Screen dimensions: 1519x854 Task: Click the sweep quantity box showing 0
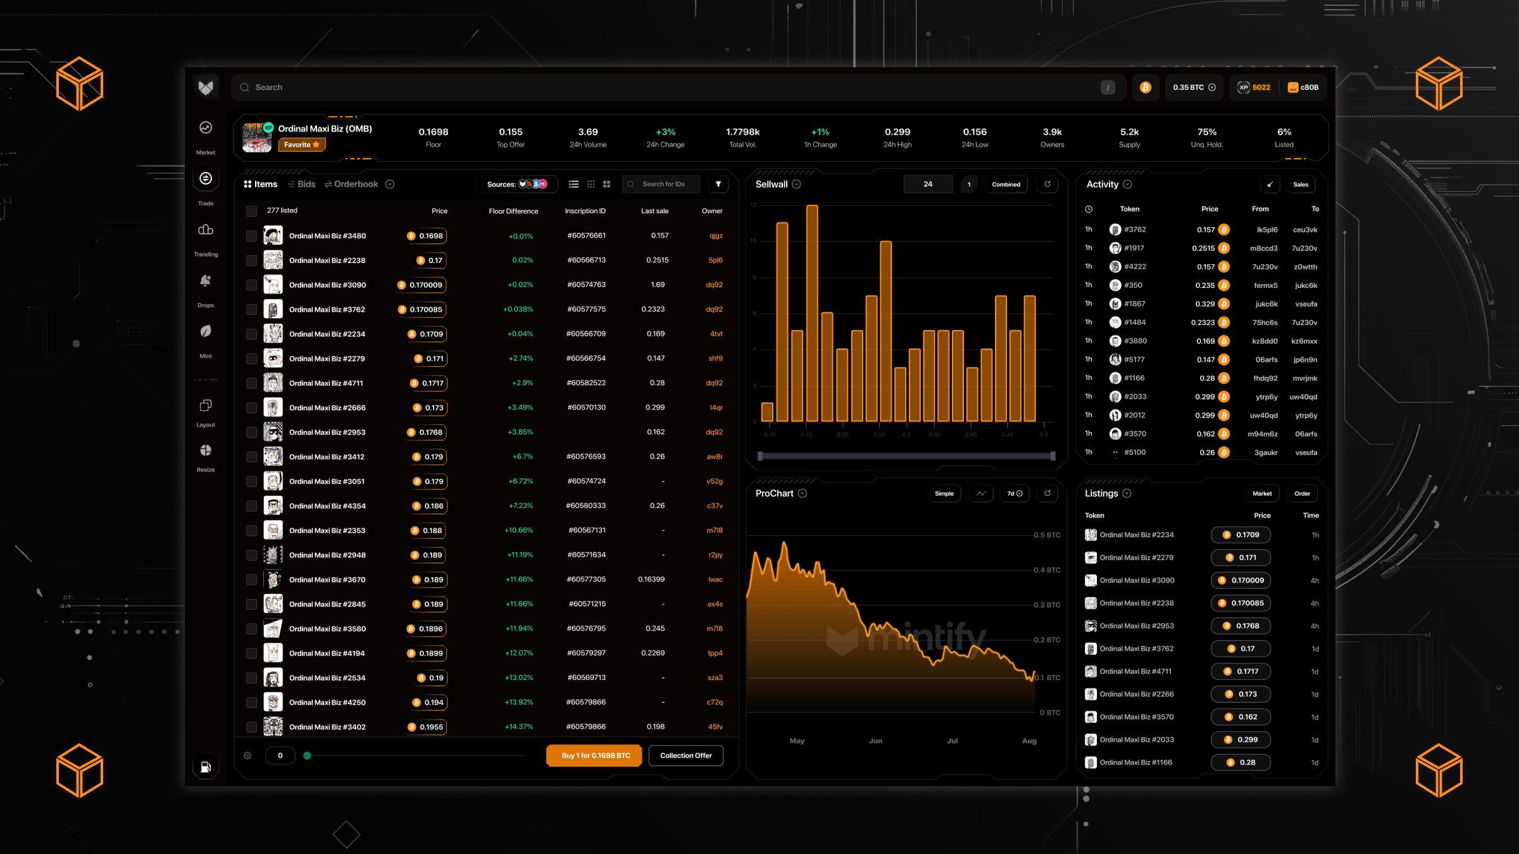[x=280, y=755]
